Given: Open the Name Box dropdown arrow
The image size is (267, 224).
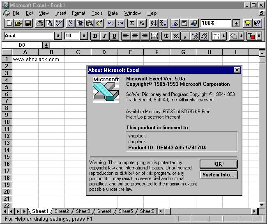Looking at the screenshot, I should pyautogui.click(x=46, y=45).
